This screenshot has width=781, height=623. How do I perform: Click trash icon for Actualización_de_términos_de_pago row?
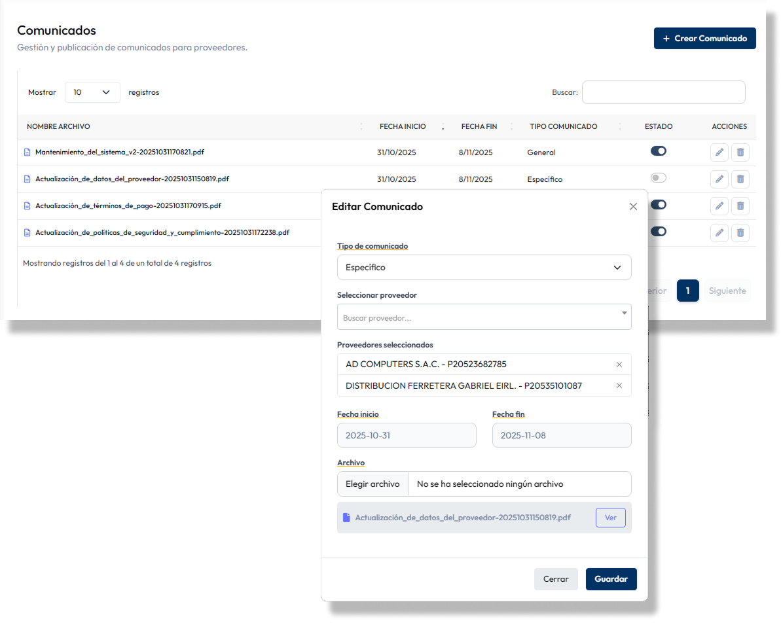point(740,206)
